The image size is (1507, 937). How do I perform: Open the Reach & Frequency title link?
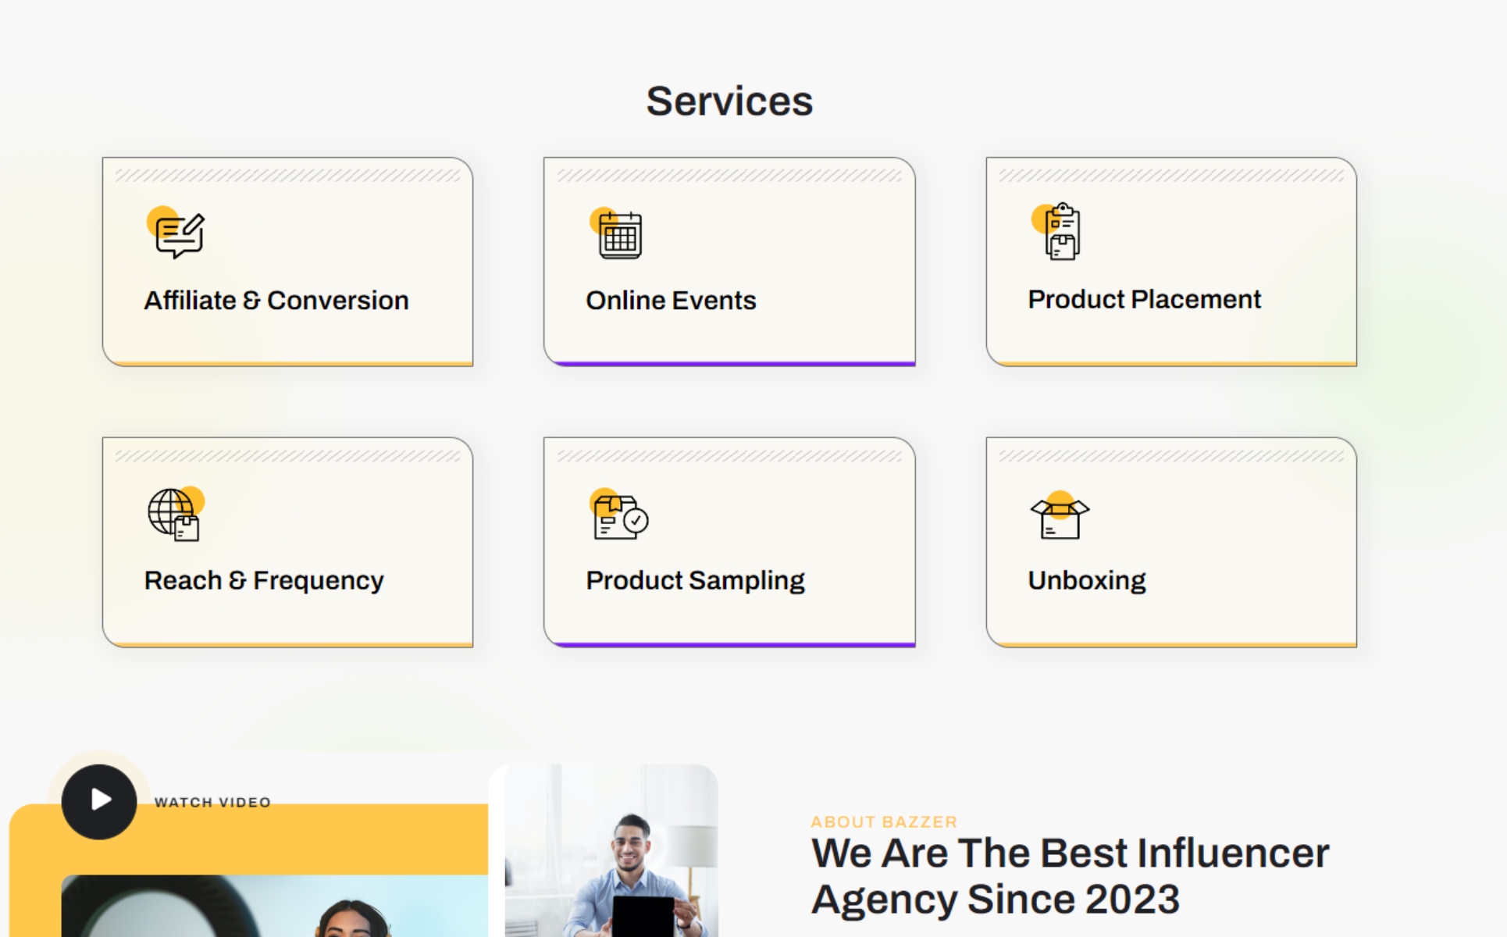[x=264, y=581]
